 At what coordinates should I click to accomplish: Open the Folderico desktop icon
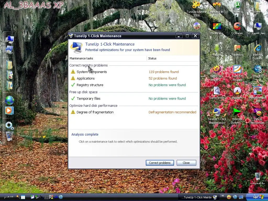click(237, 50)
